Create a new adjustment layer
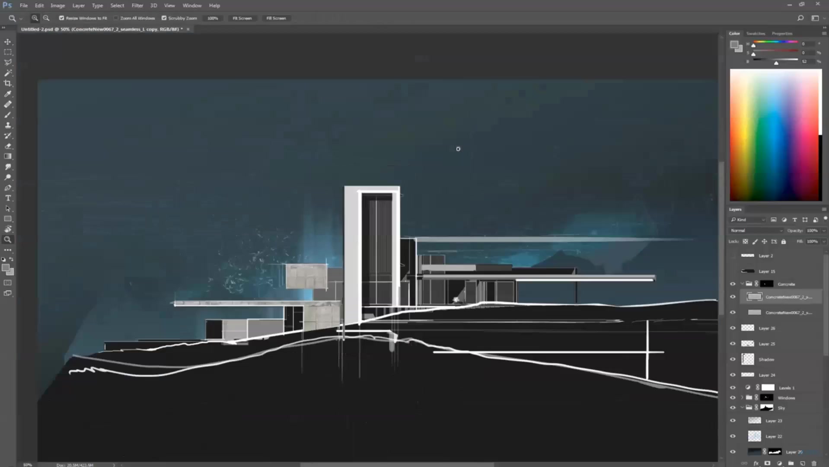829x467 pixels. (779, 463)
